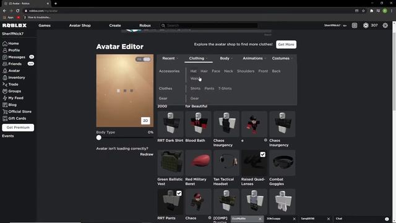
Task: Expand the Body dropdown tab
Action: (x=226, y=58)
